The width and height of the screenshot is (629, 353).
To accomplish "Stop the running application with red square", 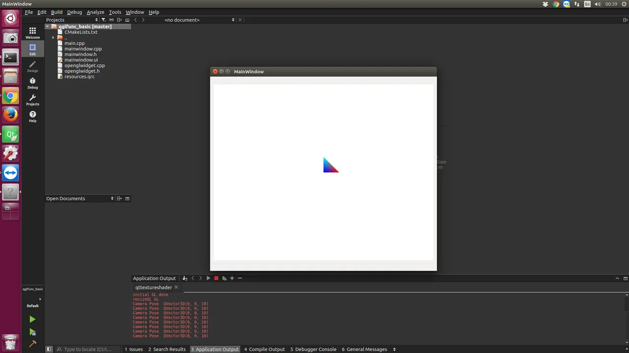I will click(216, 278).
